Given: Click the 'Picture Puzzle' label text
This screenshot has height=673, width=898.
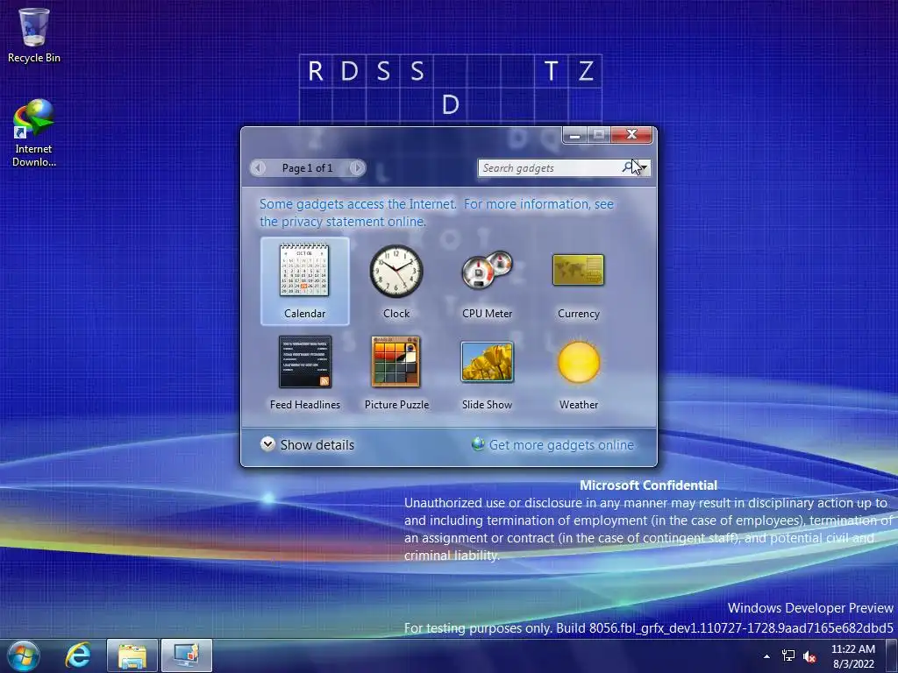Looking at the screenshot, I should 396,405.
